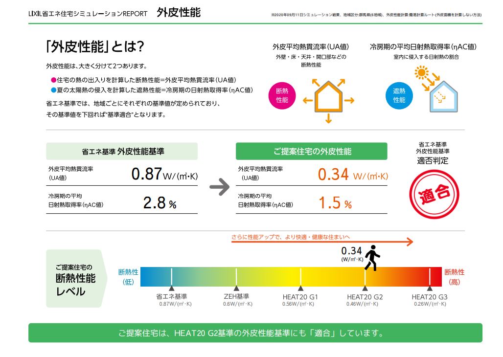Click the HEAT20 G3 scale label
The width and height of the screenshot is (503, 357).
pos(430,297)
